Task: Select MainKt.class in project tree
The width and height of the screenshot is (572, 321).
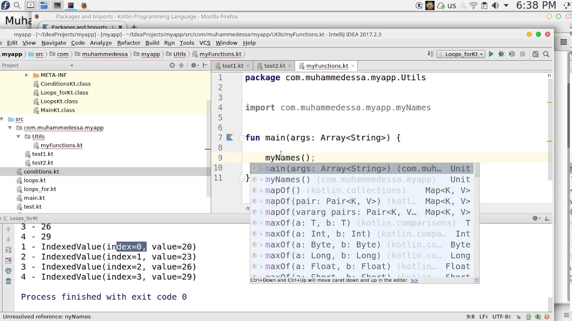Action: pos(58,110)
